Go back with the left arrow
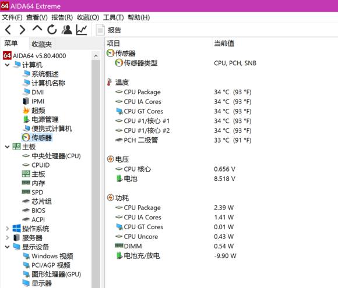 (x=8, y=30)
